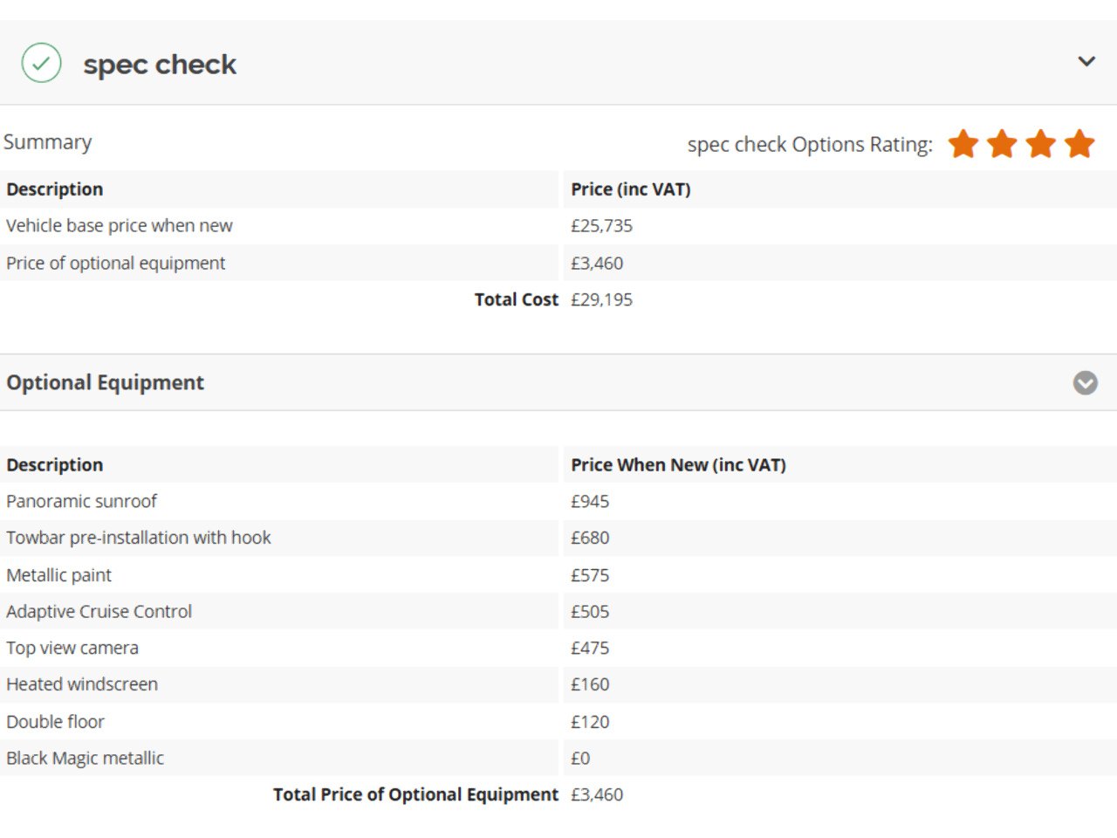This screenshot has height=838, width=1117.
Task: Click the Vehicle base price when new row
Action: coord(119,225)
